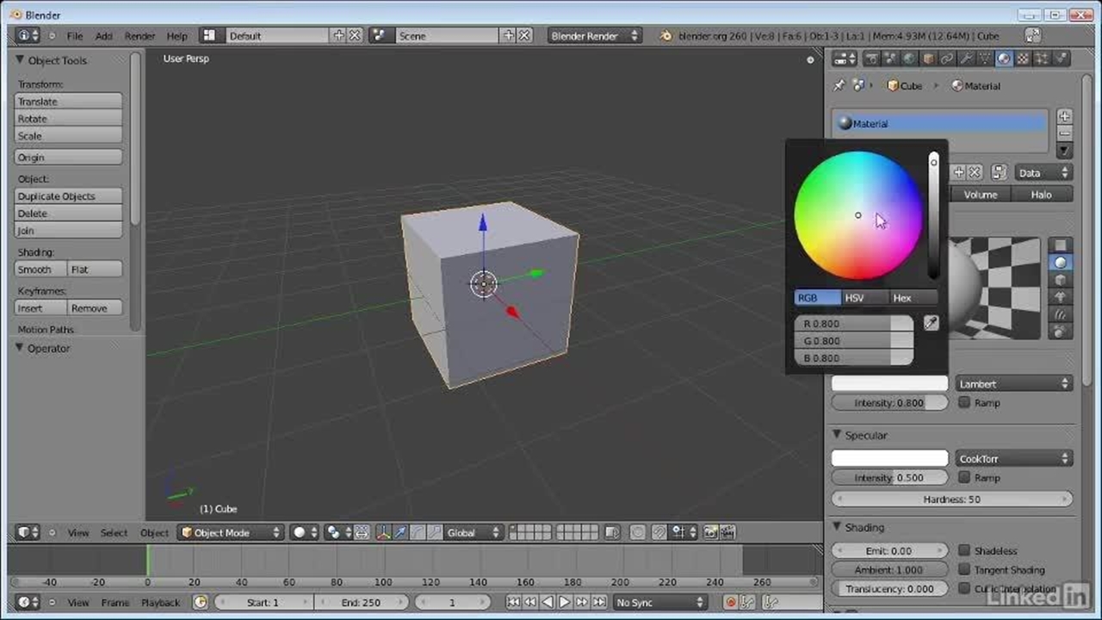Open the Lambert diffuse shader dropdown
This screenshot has width=1102, height=620.
click(x=1013, y=384)
